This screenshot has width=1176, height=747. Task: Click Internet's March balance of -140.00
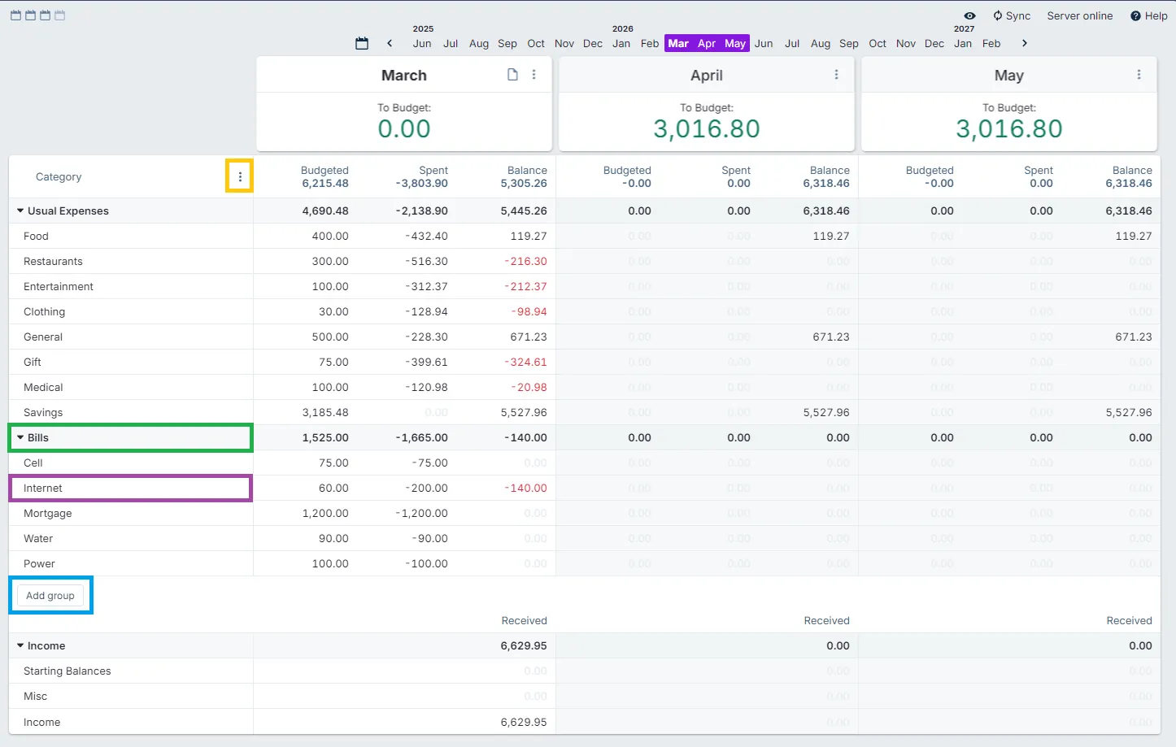(x=527, y=488)
